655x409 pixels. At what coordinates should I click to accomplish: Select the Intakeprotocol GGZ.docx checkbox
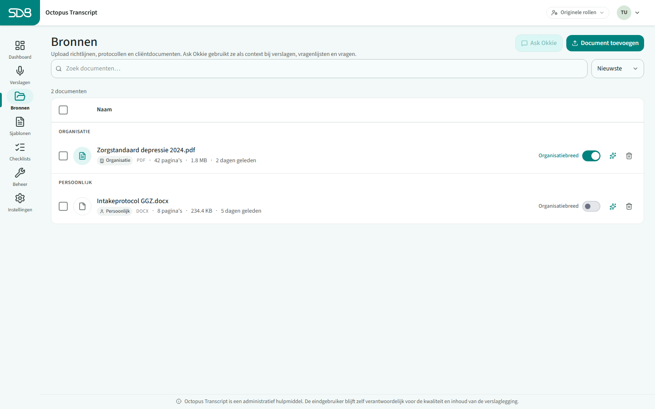[x=63, y=206]
